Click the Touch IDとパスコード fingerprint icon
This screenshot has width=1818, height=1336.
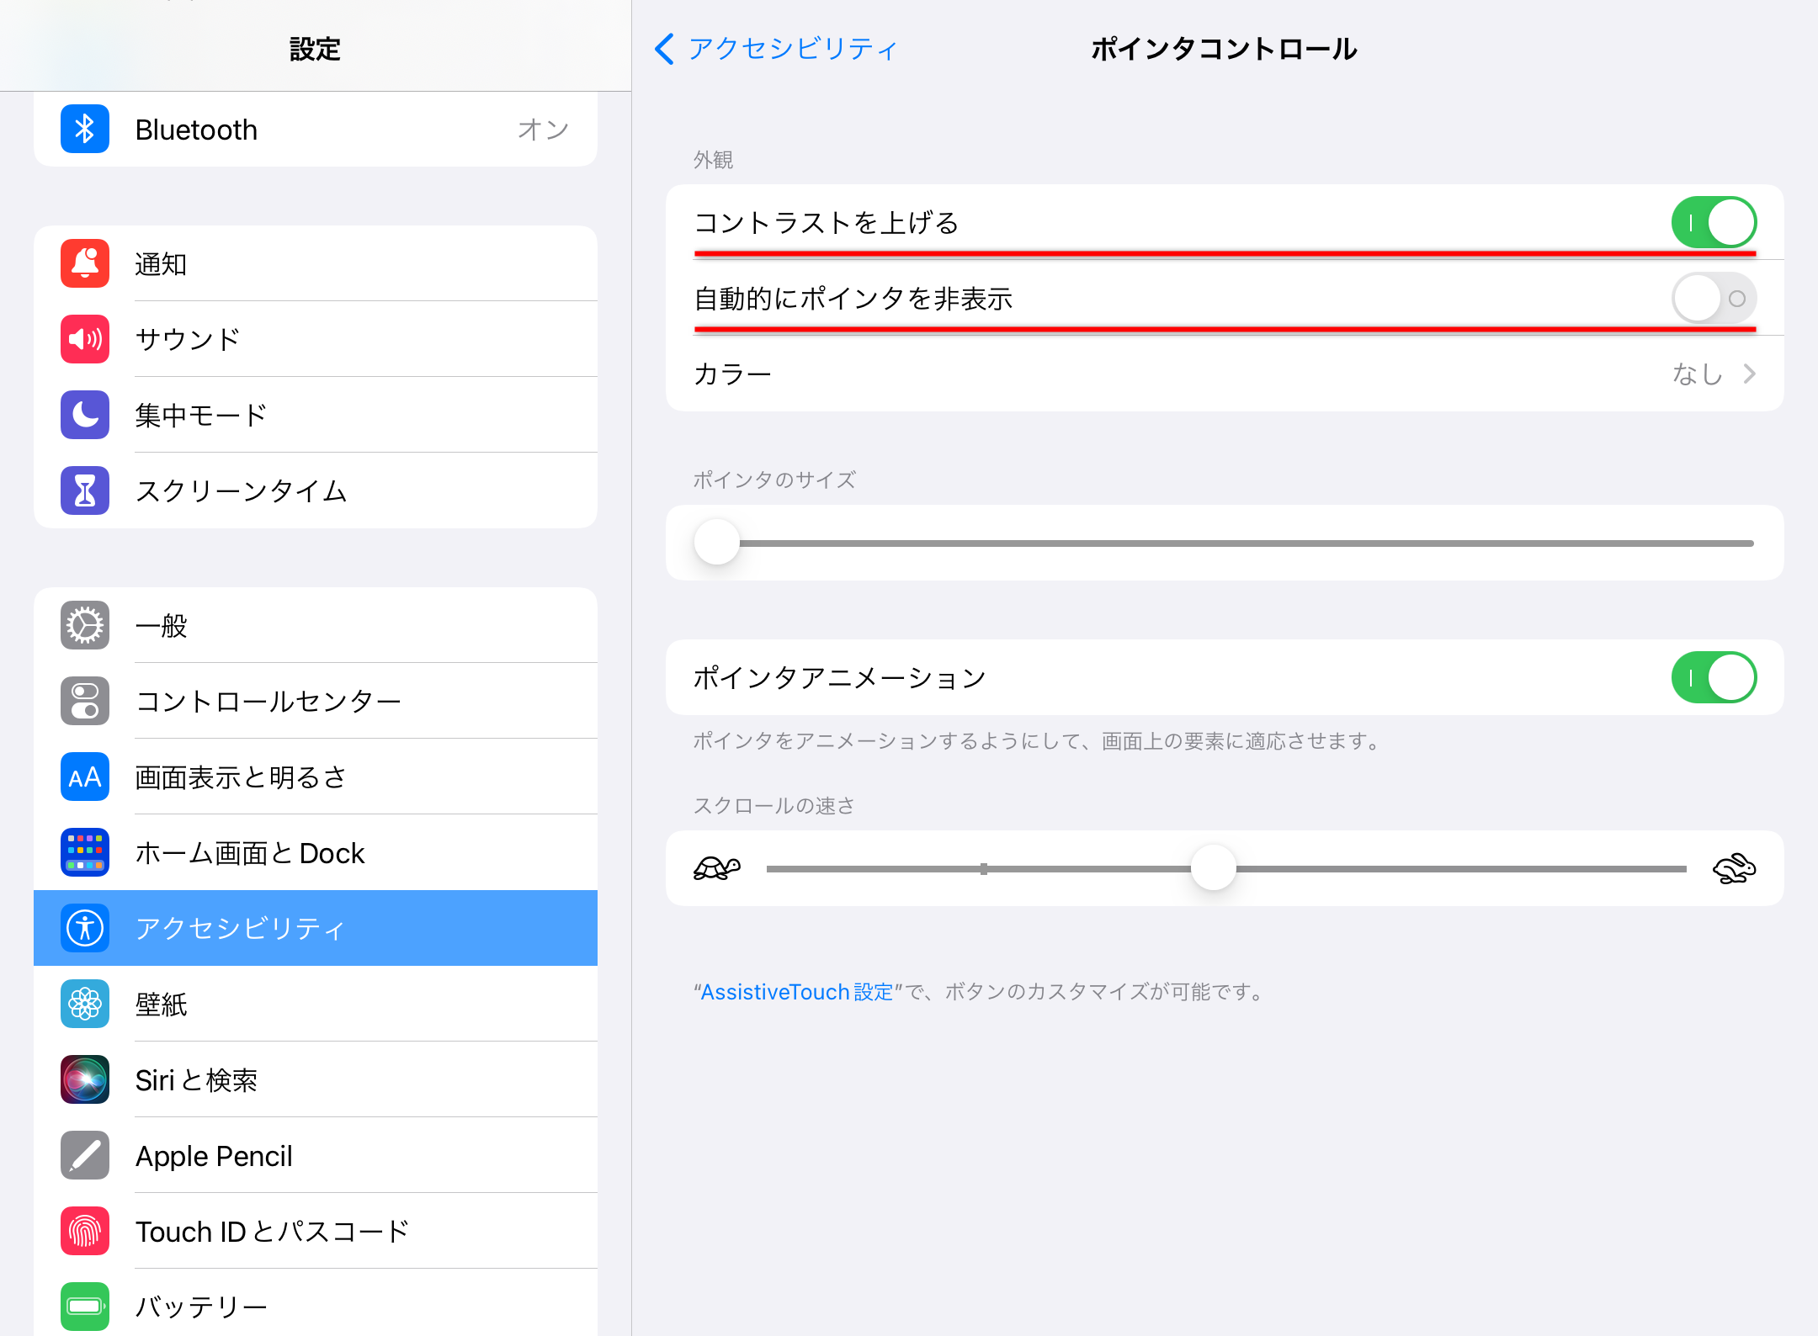[x=83, y=1231]
